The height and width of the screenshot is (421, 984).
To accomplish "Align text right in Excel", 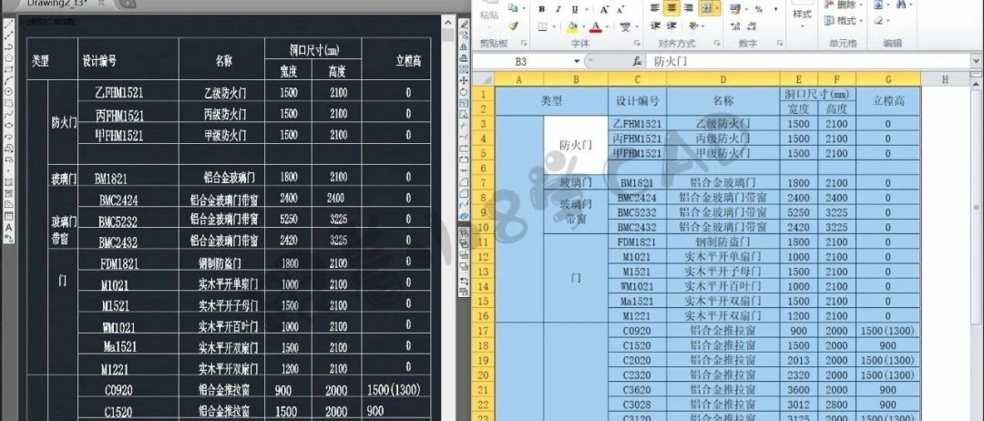I will [x=689, y=8].
